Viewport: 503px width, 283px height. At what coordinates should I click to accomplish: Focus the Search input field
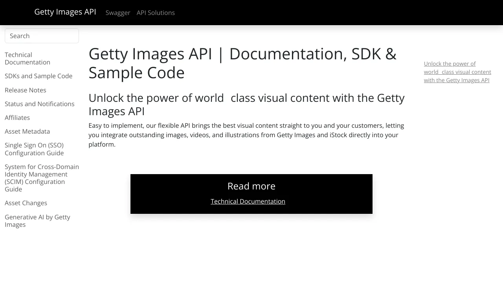point(42,36)
